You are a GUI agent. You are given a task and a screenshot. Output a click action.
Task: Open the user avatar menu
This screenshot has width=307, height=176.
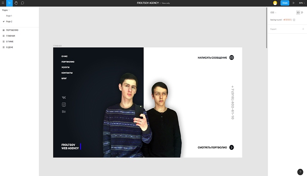tap(275, 3)
